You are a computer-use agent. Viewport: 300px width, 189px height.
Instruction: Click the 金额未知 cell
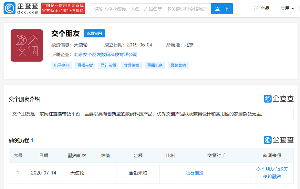(x=138, y=173)
